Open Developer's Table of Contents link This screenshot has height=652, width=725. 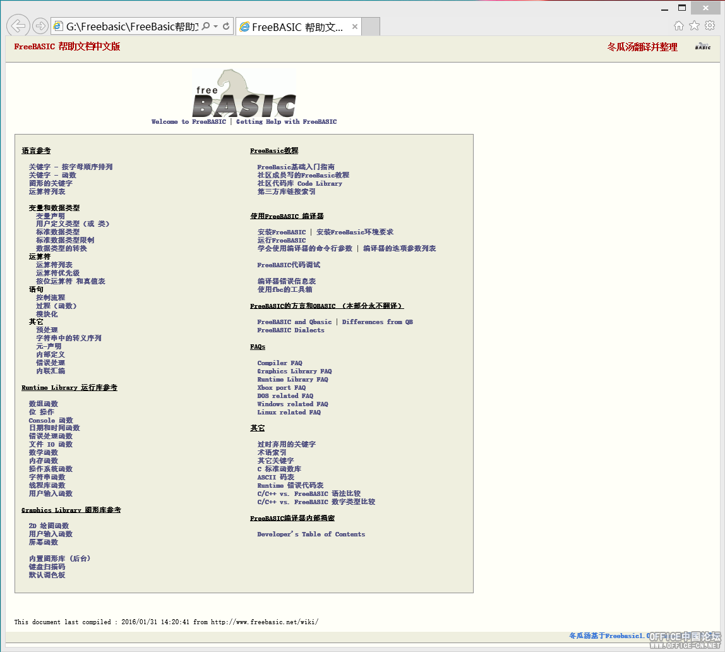(311, 534)
